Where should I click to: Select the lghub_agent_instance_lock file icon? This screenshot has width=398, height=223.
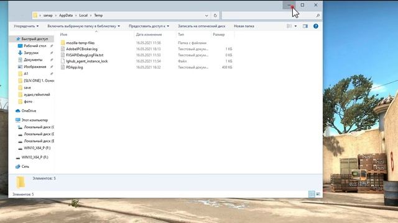pos(63,61)
